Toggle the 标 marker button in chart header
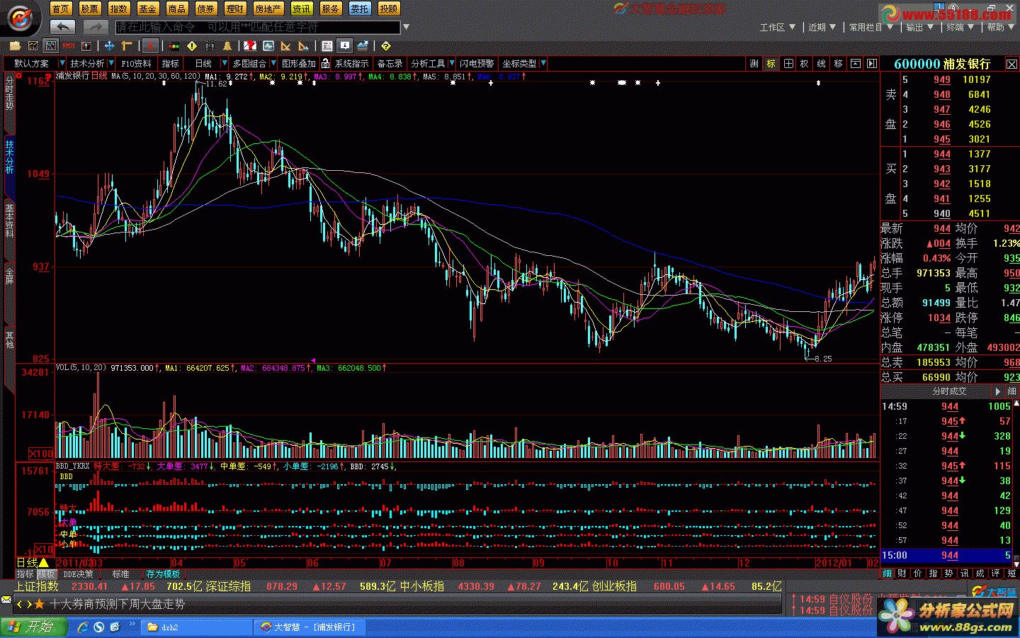This screenshot has width=1020, height=638. click(x=771, y=64)
